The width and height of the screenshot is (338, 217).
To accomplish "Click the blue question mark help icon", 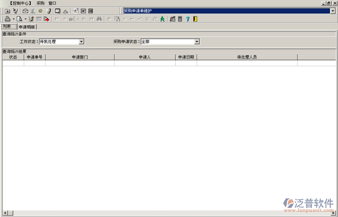I will pos(188,19).
